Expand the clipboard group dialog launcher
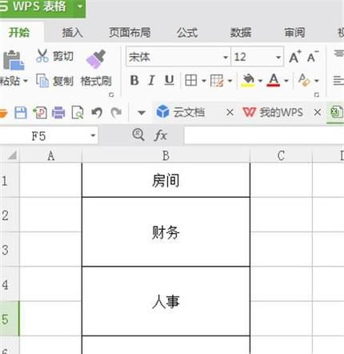344x354 pixels. [x=111, y=95]
